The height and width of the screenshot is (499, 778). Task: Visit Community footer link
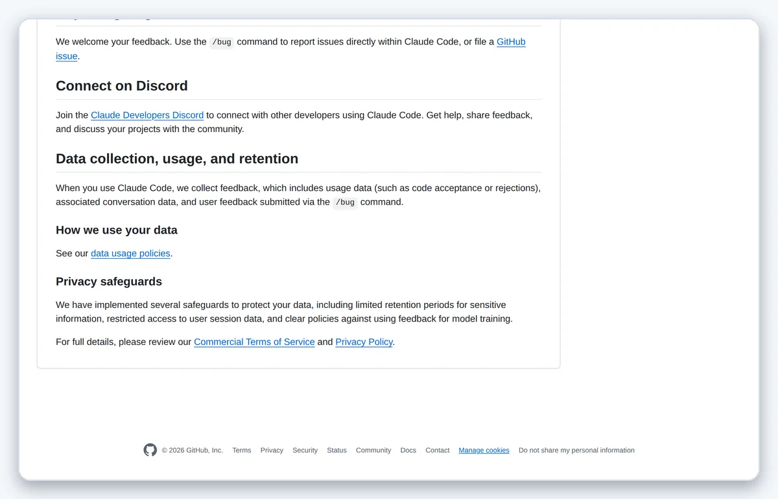tap(373, 450)
